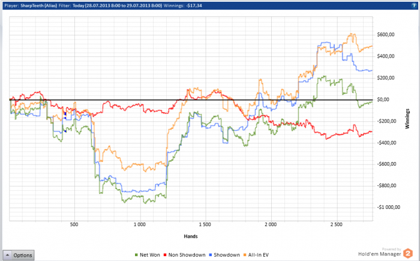Click the blue Showdown color square
420x261 pixels.
pyautogui.click(x=211, y=255)
